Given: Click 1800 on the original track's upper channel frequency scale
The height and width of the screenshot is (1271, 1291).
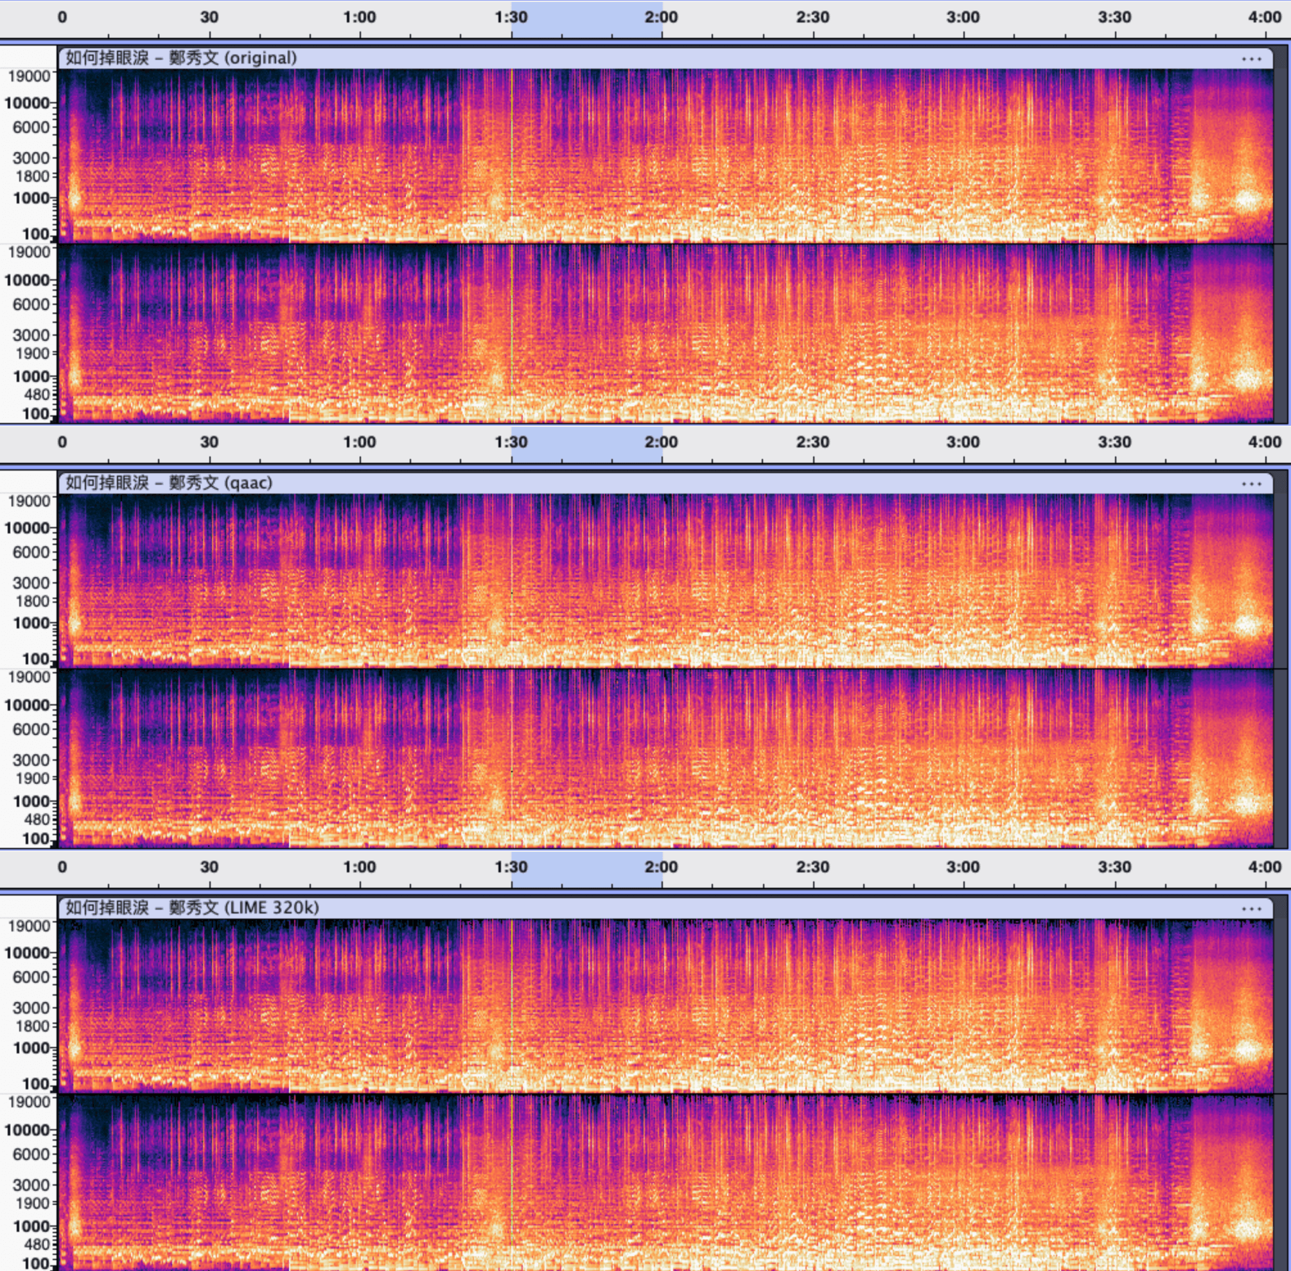Looking at the screenshot, I should click(x=33, y=177).
